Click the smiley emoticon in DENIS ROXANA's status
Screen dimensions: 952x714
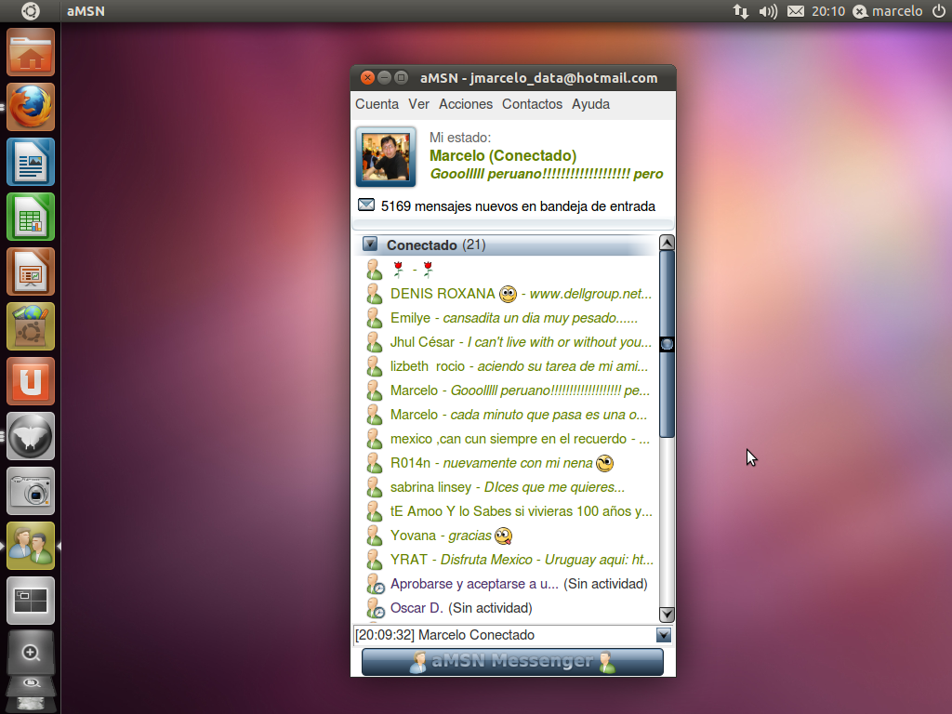click(x=507, y=293)
